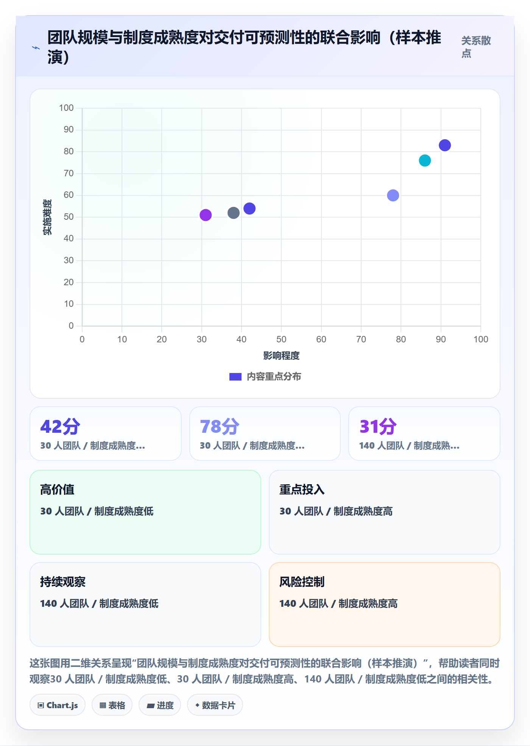Click 30 人团队 / 制度成熟度低 in 高价值 card
Screen dimensions: 530x746
[x=97, y=511]
